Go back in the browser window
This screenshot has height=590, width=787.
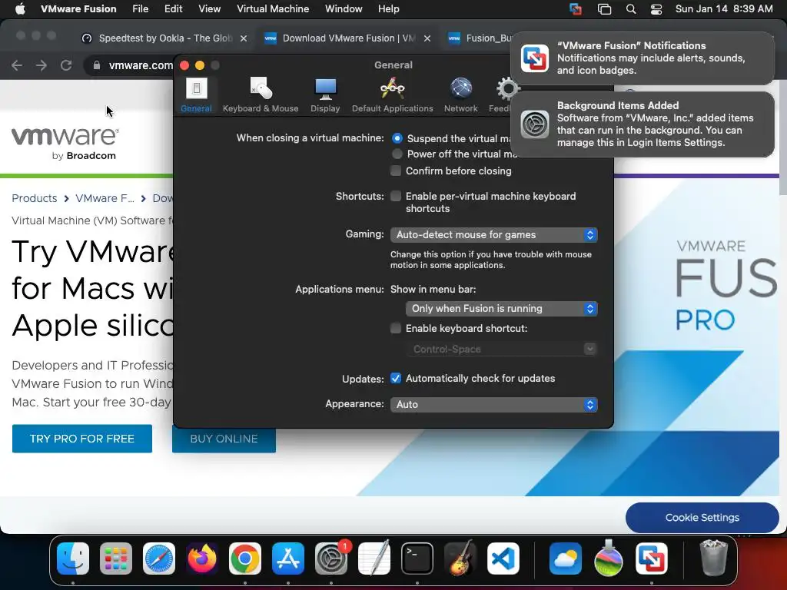(17, 65)
